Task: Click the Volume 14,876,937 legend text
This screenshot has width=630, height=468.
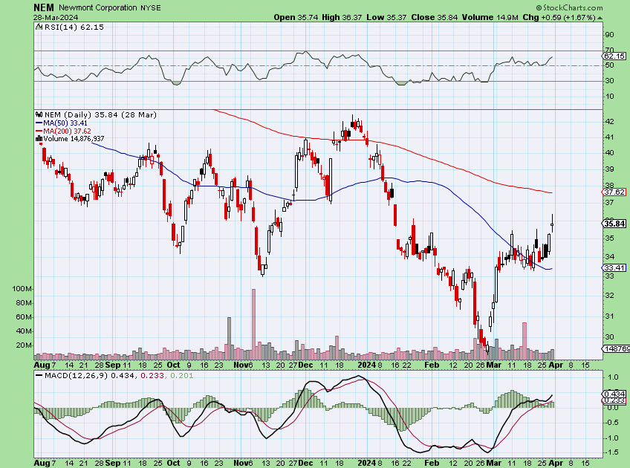Action: [74, 139]
